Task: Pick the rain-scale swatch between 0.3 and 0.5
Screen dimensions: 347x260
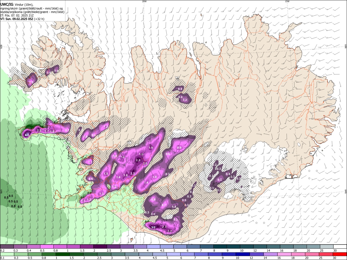Action: point(20,254)
